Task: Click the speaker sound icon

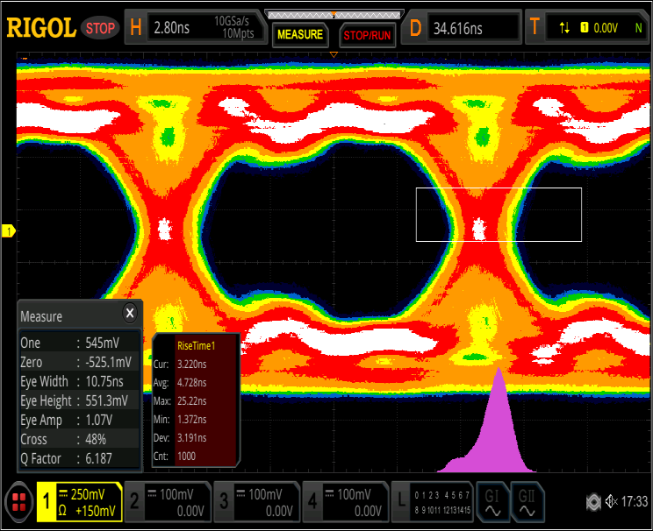Action: click(x=614, y=501)
